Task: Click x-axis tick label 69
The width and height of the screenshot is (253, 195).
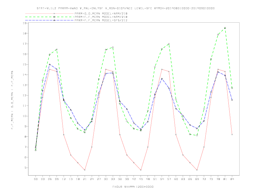Action: [x=197, y=179]
